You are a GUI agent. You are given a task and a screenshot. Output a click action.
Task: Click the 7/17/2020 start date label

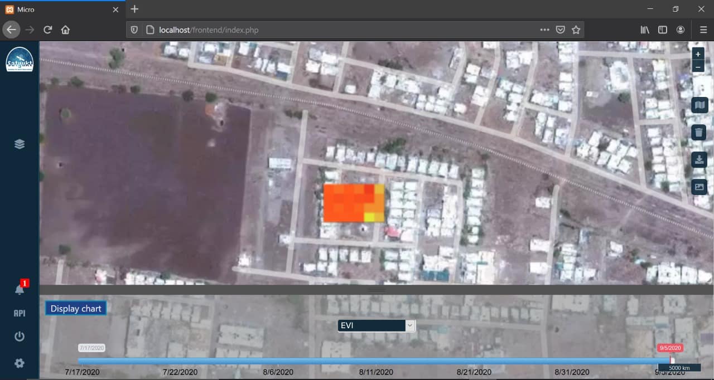click(x=91, y=348)
